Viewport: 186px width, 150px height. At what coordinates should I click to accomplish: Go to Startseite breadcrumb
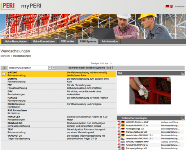[5, 56]
